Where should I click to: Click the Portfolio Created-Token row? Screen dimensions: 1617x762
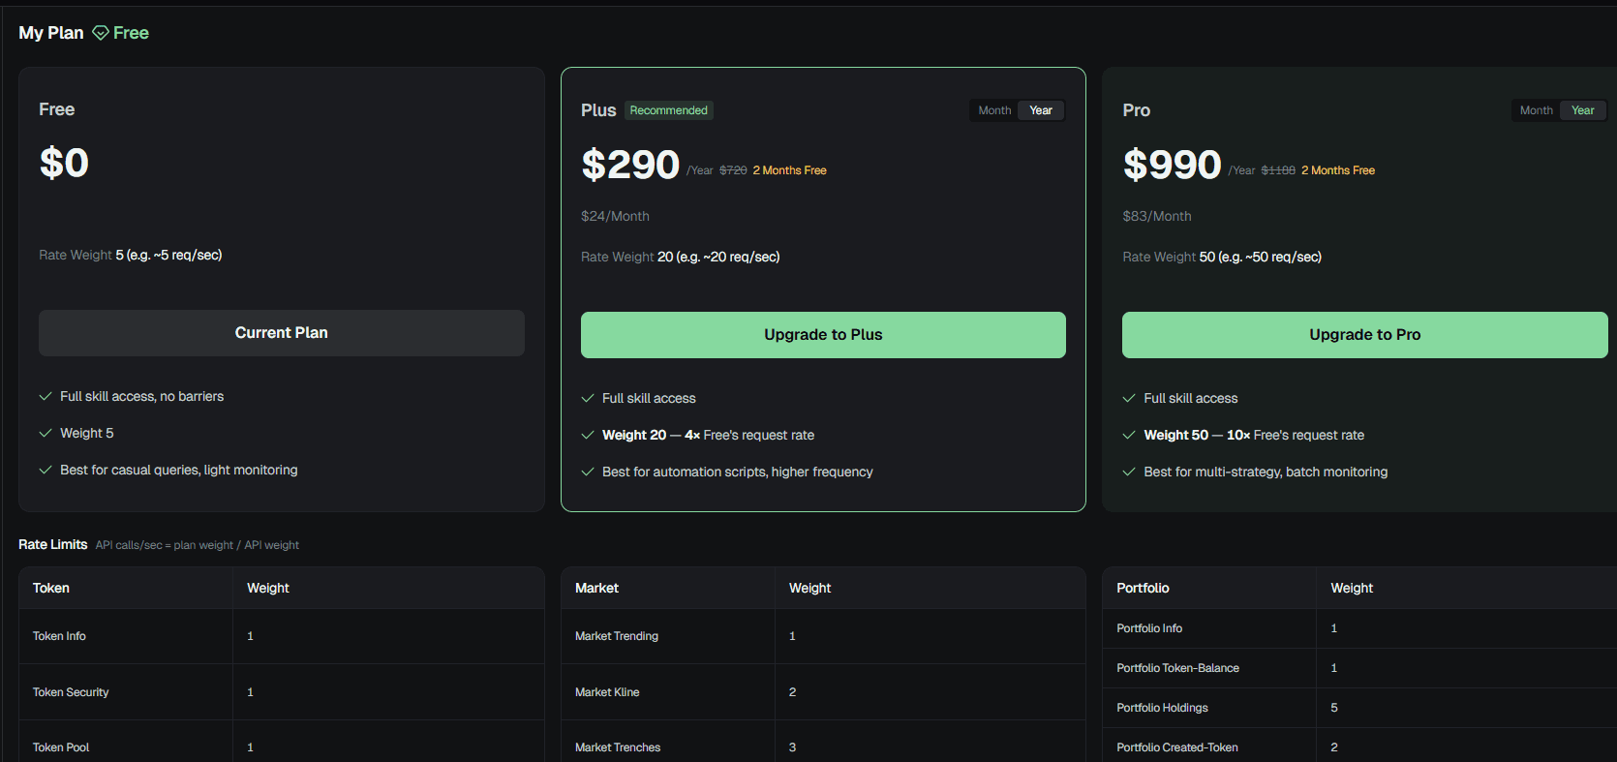click(1359, 746)
